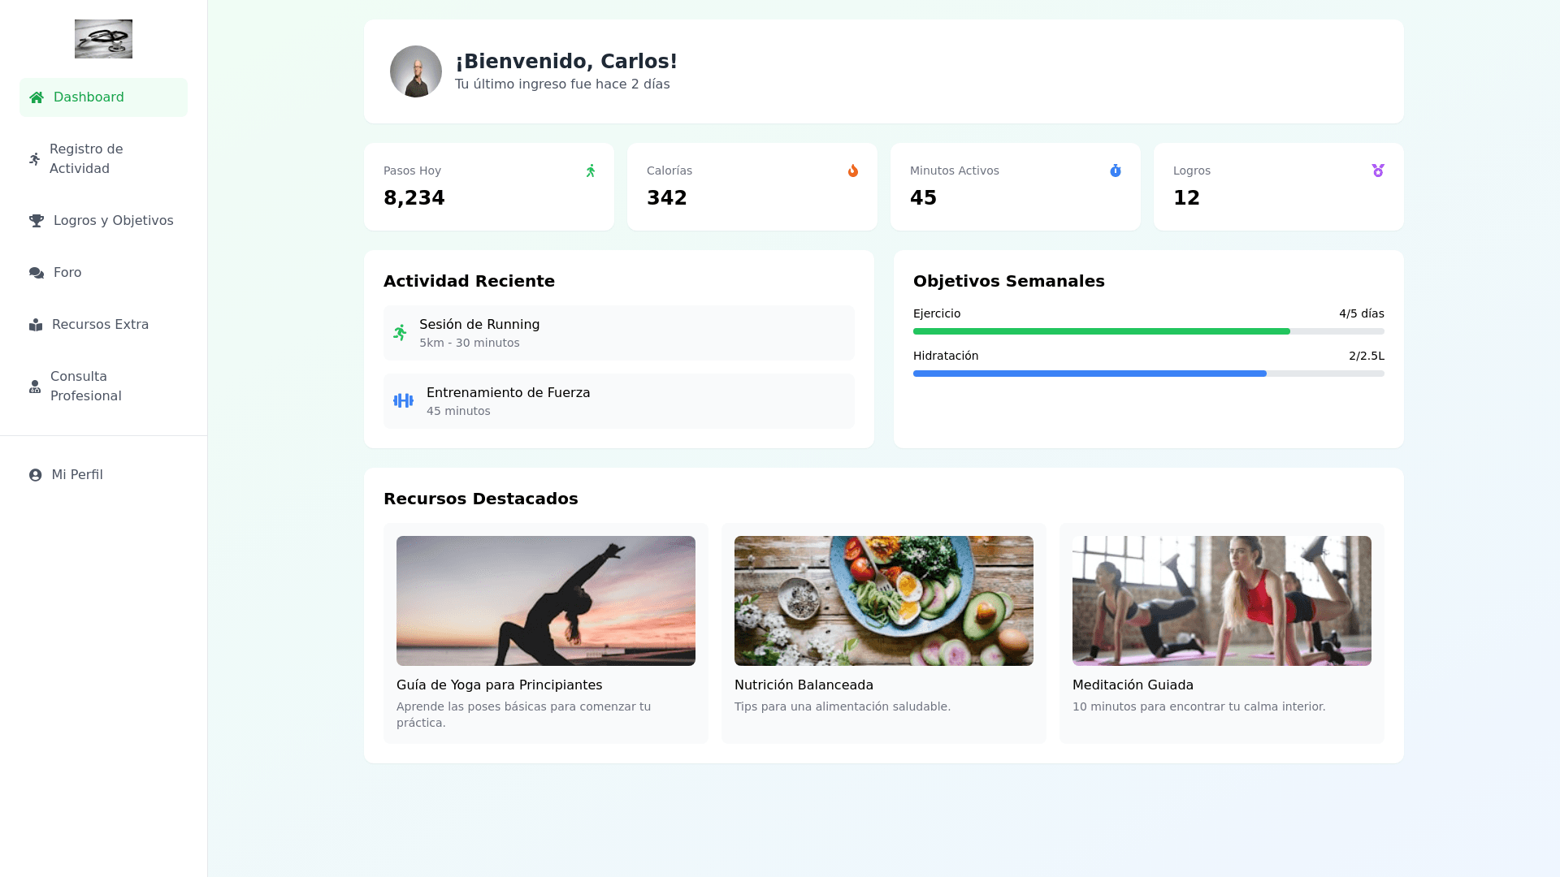Open the Guía de Yoga thumbnail
The height and width of the screenshot is (877, 1560).
546,601
